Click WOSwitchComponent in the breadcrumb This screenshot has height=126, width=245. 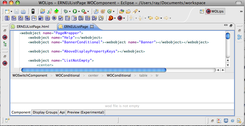pyautogui.click(x=30, y=75)
